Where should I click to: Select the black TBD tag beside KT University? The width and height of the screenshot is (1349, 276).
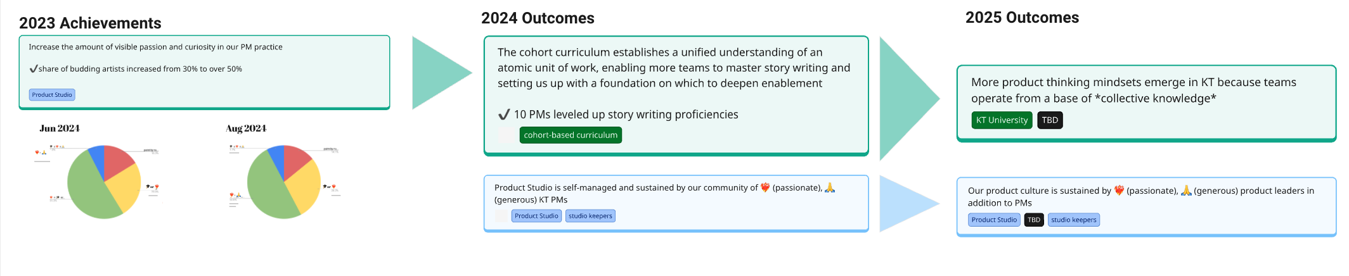1050,120
